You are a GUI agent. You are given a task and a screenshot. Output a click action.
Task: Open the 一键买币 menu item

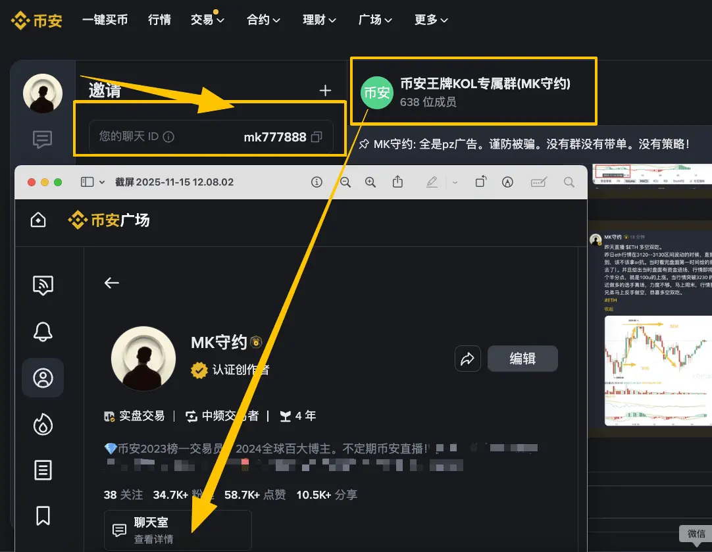(105, 20)
